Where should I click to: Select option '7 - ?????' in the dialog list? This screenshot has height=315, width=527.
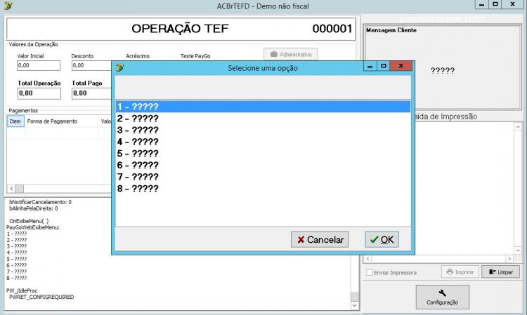click(263, 177)
